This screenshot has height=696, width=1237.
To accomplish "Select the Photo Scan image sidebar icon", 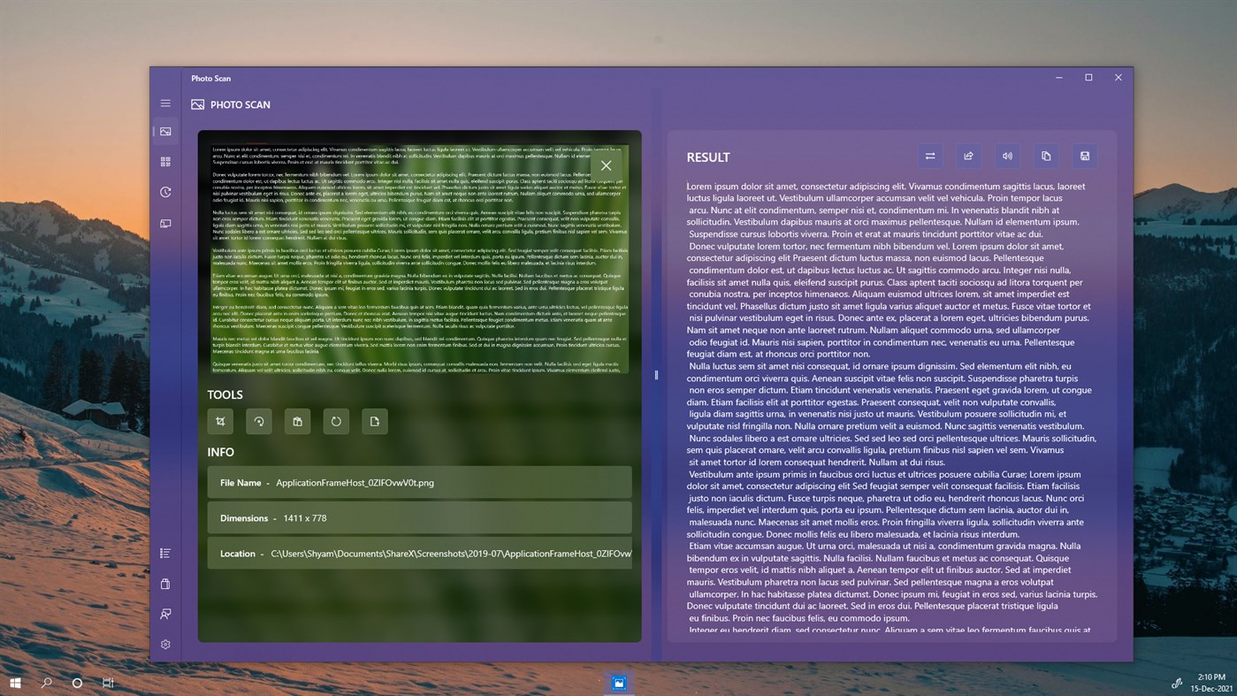I will pos(165,132).
